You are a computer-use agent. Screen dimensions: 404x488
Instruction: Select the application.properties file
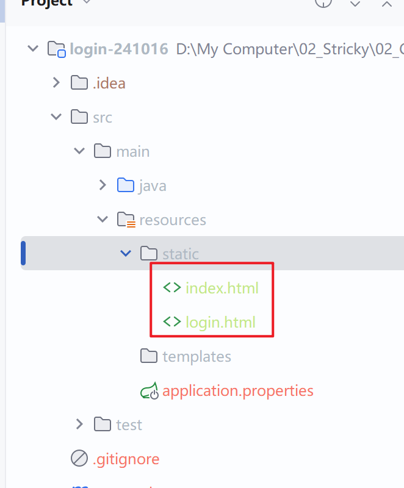click(x=226, y=391)
